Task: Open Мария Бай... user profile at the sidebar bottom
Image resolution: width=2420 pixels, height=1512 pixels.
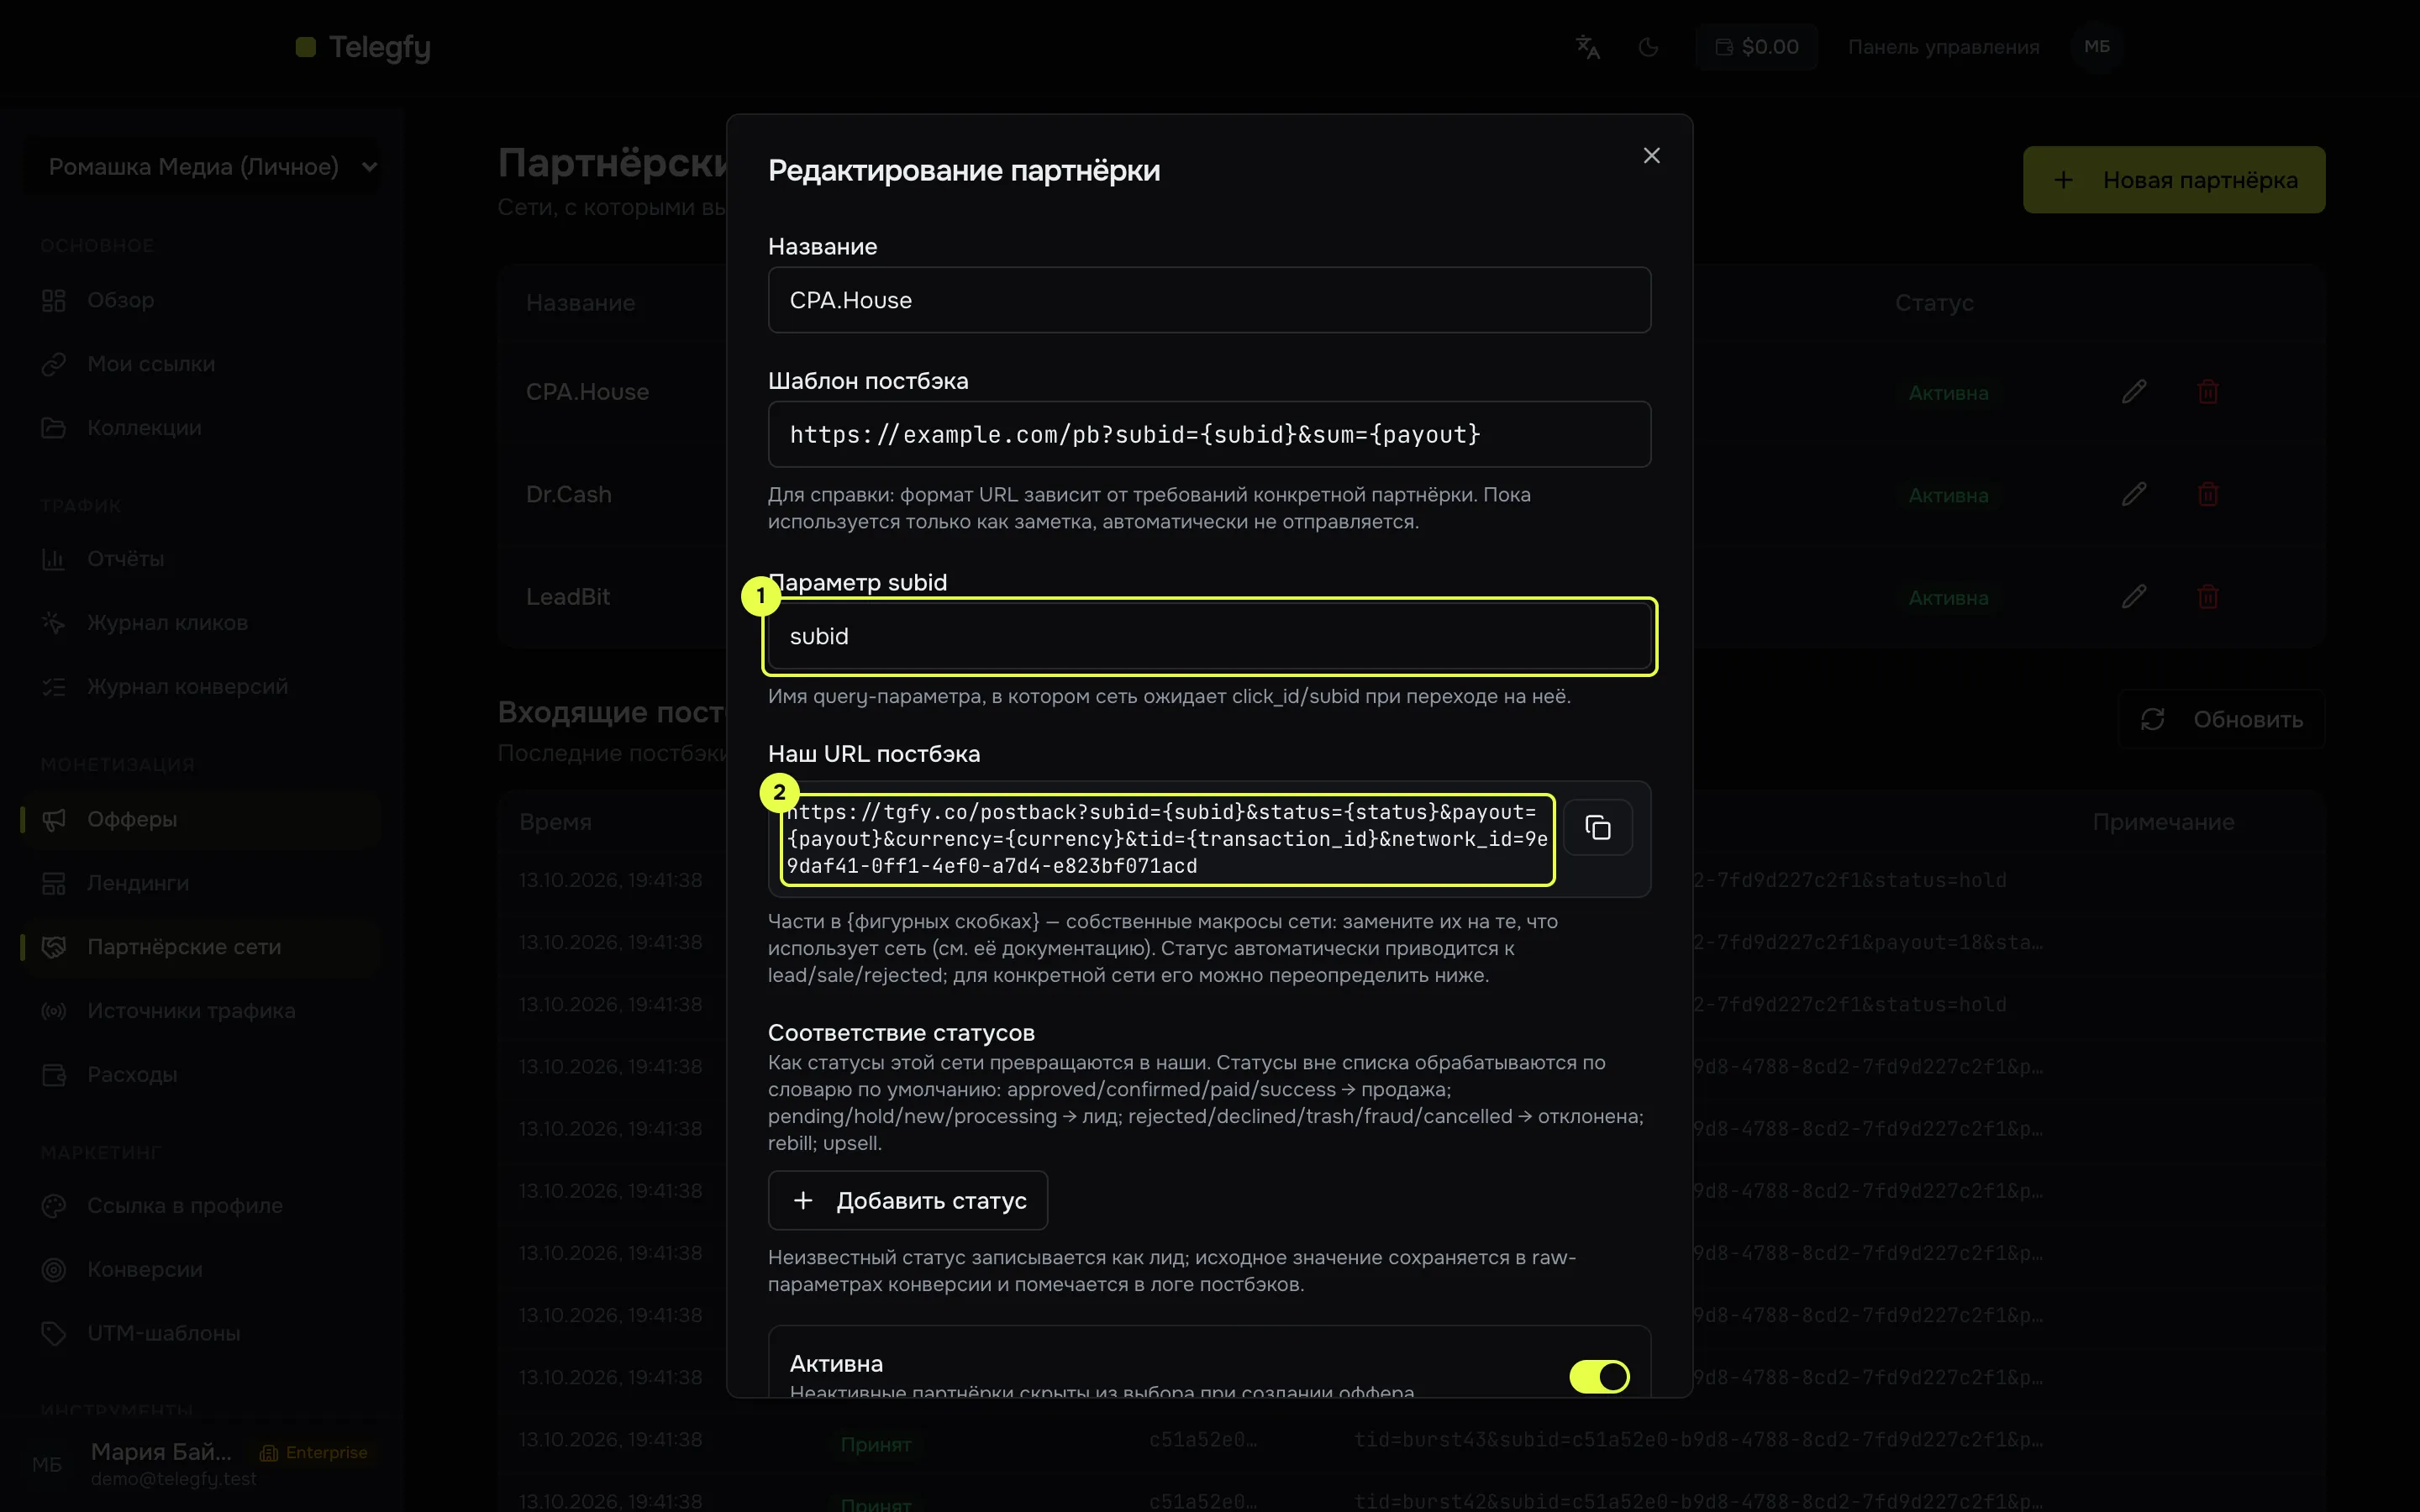Action: 201,1464
